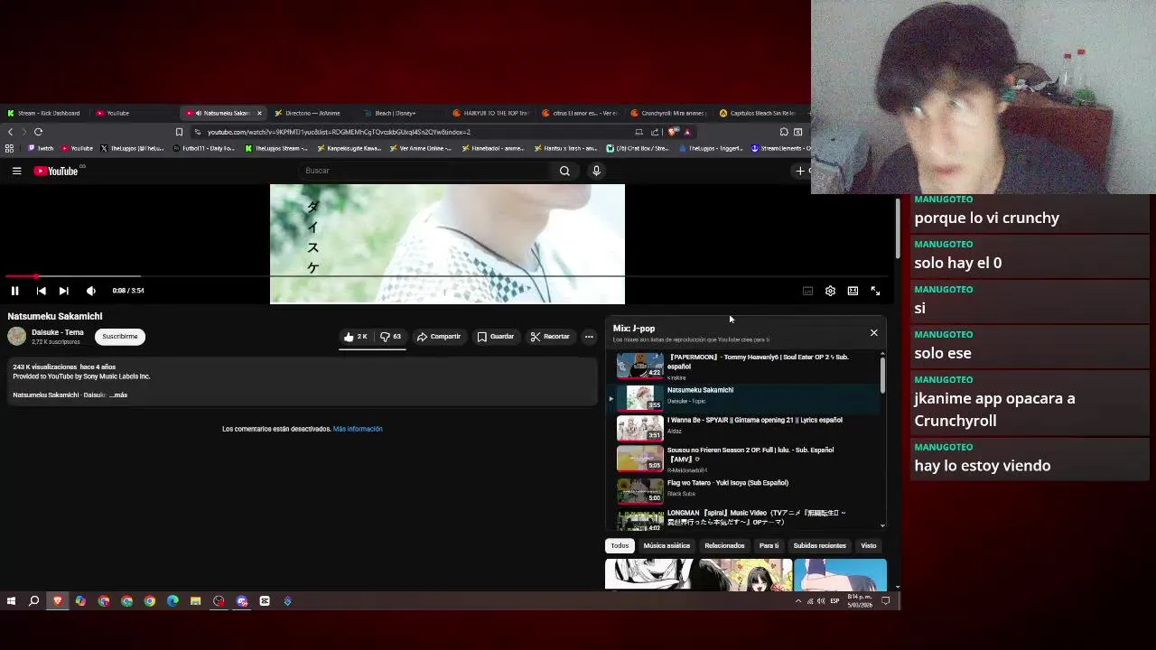Close the Mix: J-pop playlist panel

(x=873, y=333)
